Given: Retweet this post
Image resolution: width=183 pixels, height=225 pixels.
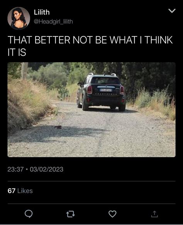Looking at the screenshot, I should coord(71,214).
